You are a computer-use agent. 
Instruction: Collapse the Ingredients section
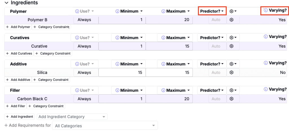(x=6, y=3)
